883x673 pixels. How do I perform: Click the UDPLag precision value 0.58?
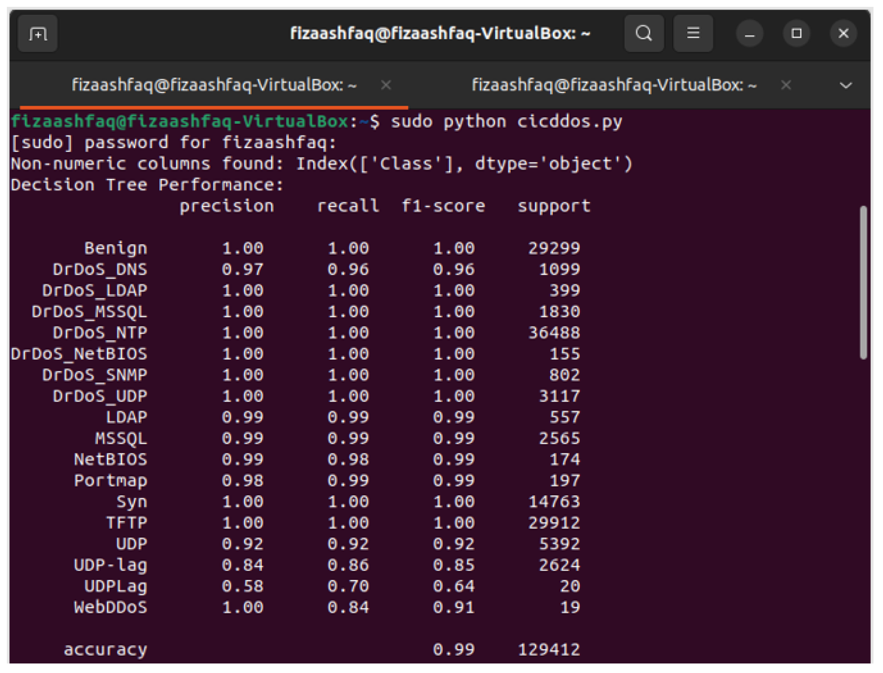[x=242, y=586]
